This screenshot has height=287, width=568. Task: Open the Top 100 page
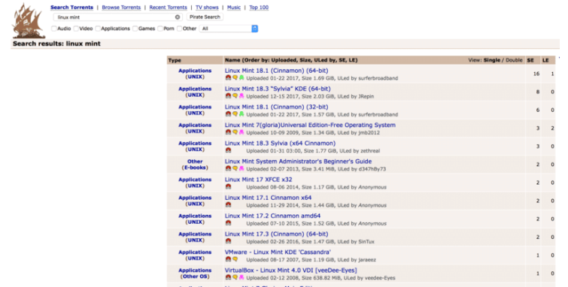coord(259,8)
